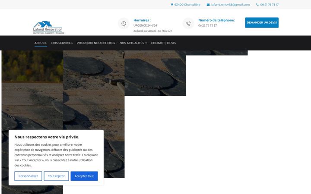311x194 pixels.
Task: Open the Lafond Rénovation logo
Action: (48, 27)
